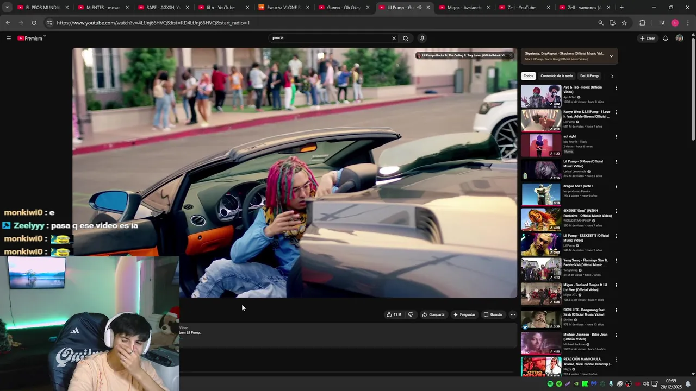Open Spotify from the system tray
Screen dimensions: 696x391
(550, 384)
